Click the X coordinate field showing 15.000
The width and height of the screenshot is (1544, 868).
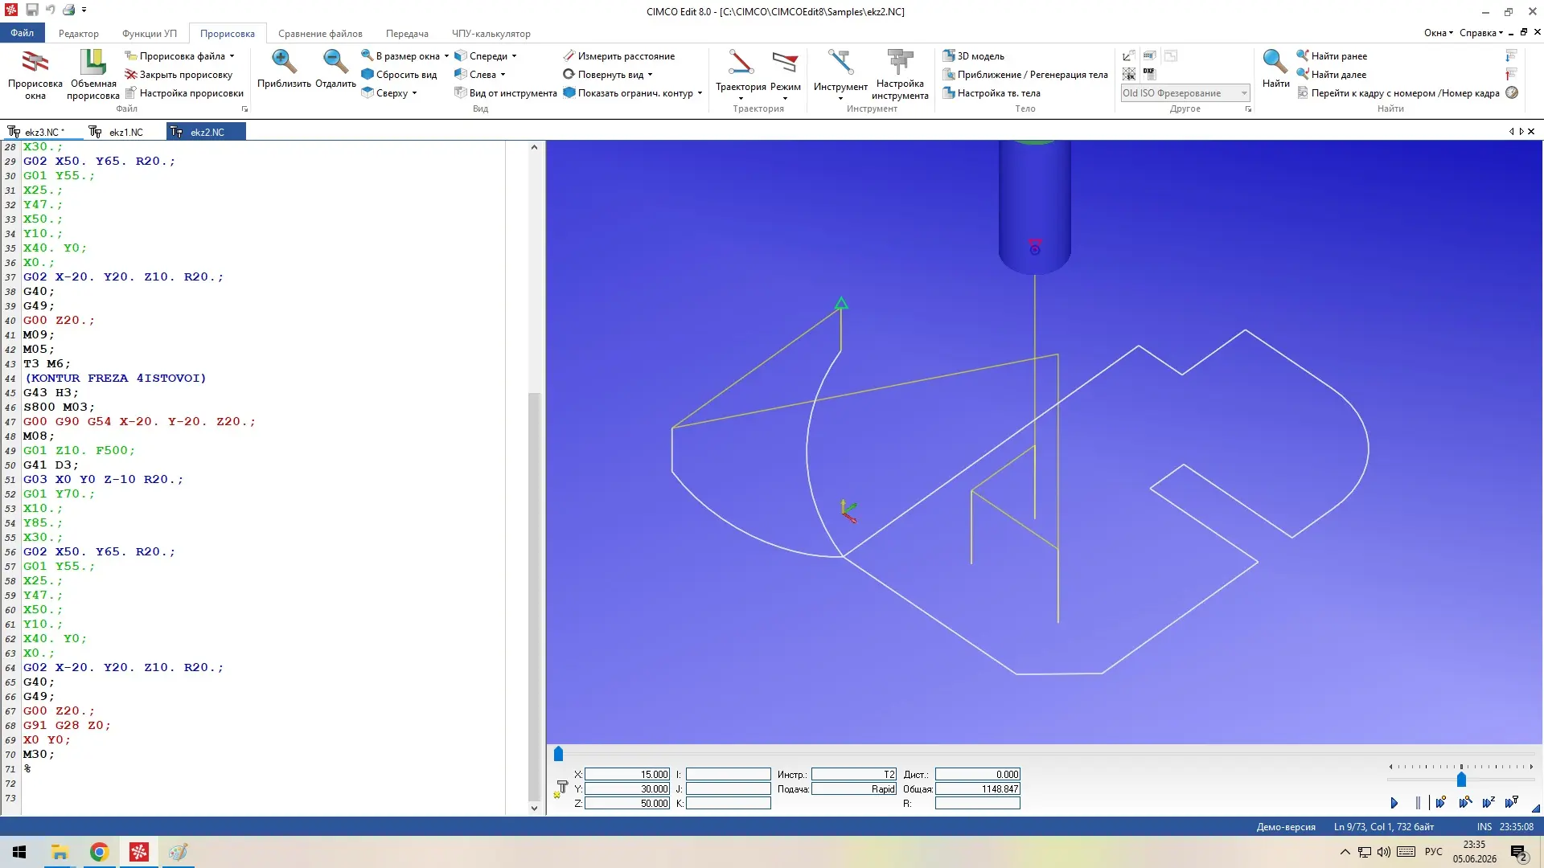627,774
